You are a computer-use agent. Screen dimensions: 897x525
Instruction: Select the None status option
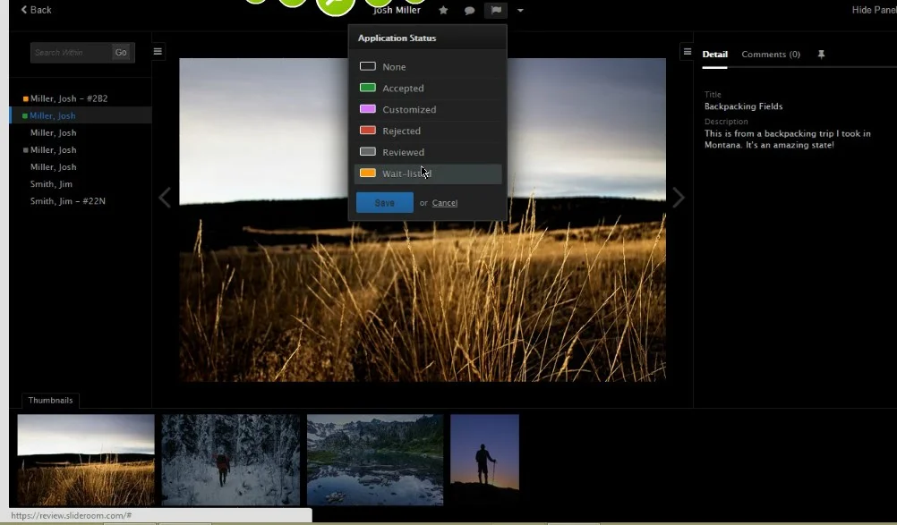point(428,67)
